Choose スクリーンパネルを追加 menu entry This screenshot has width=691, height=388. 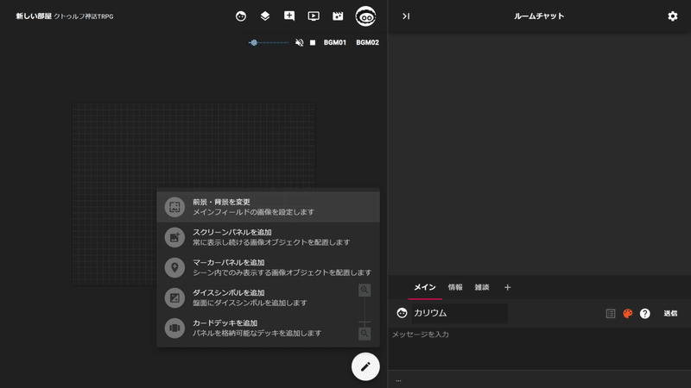pos(268,237)
